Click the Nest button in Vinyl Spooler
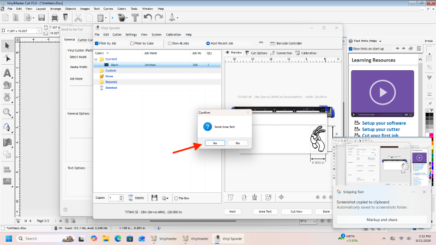Viewport: 436px width, 245px height. [233, 212]
